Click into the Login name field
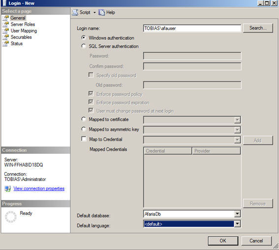279x250 pixels. (x=192, y=28)
